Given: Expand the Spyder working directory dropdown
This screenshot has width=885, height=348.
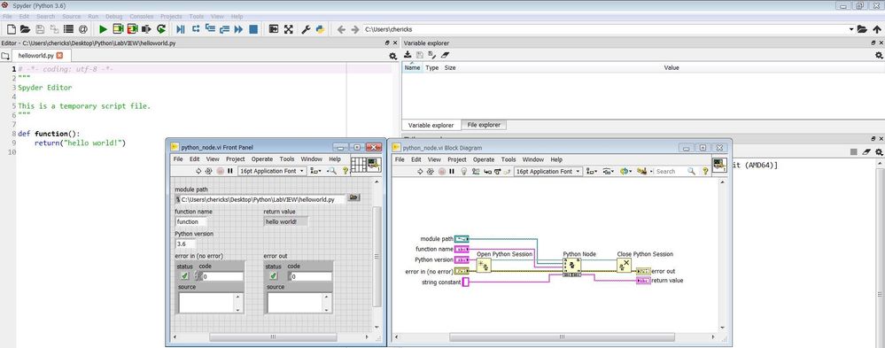Looking at the screenshot, I should tap(851, 28).
